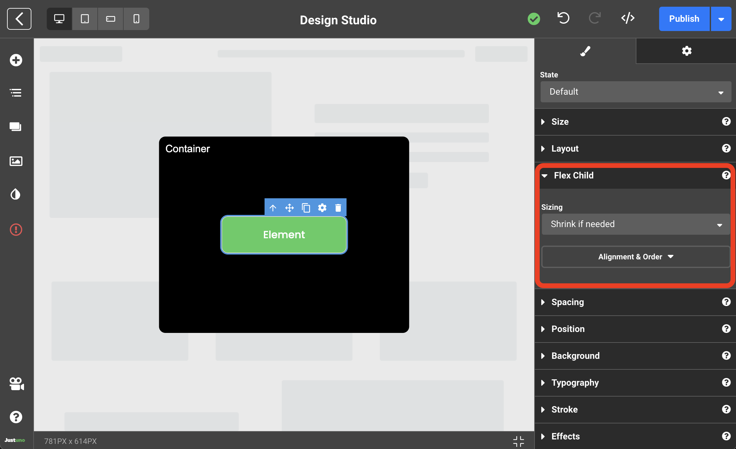Click the add element plus icon
This screenshot has height=449, width=736.
[x=16, y=60]
